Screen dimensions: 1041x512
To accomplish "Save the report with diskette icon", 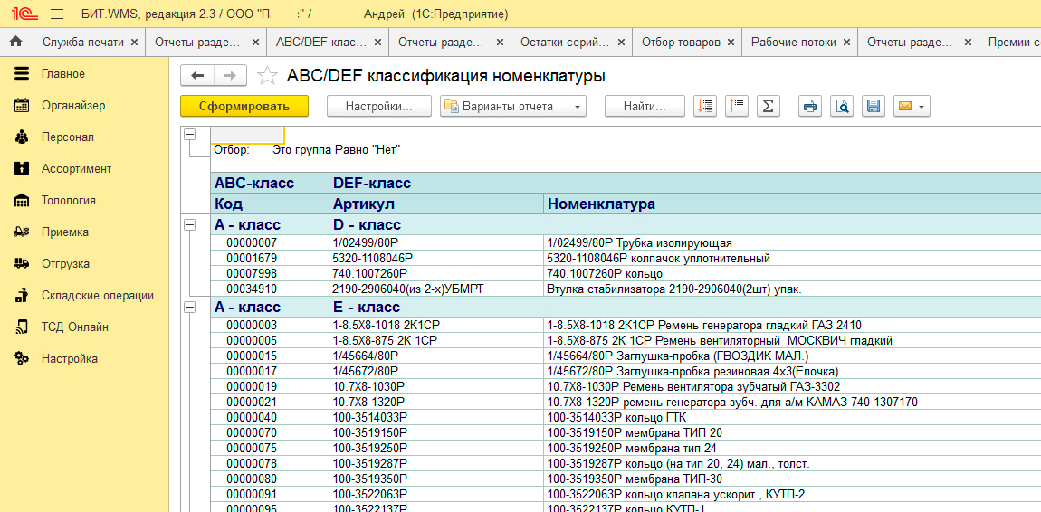I will (x=873, y=106).
